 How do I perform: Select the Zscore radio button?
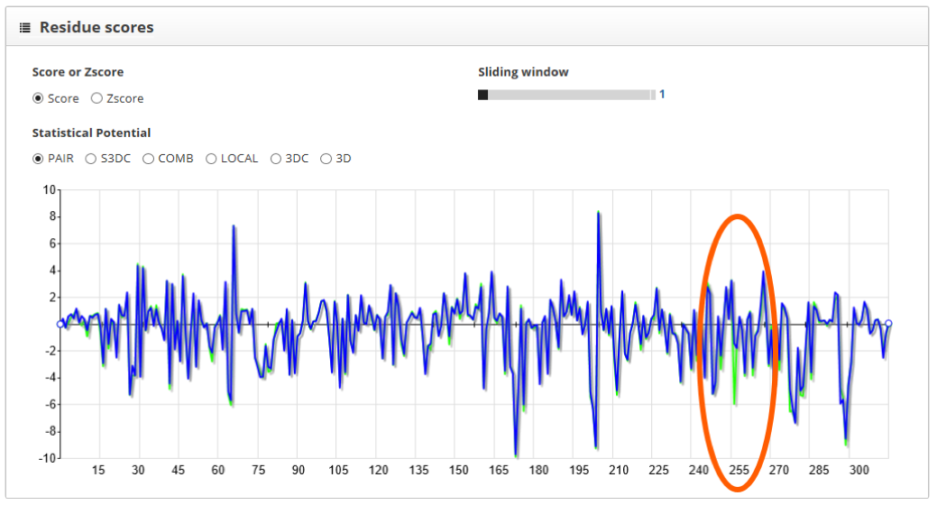point(96,98)
